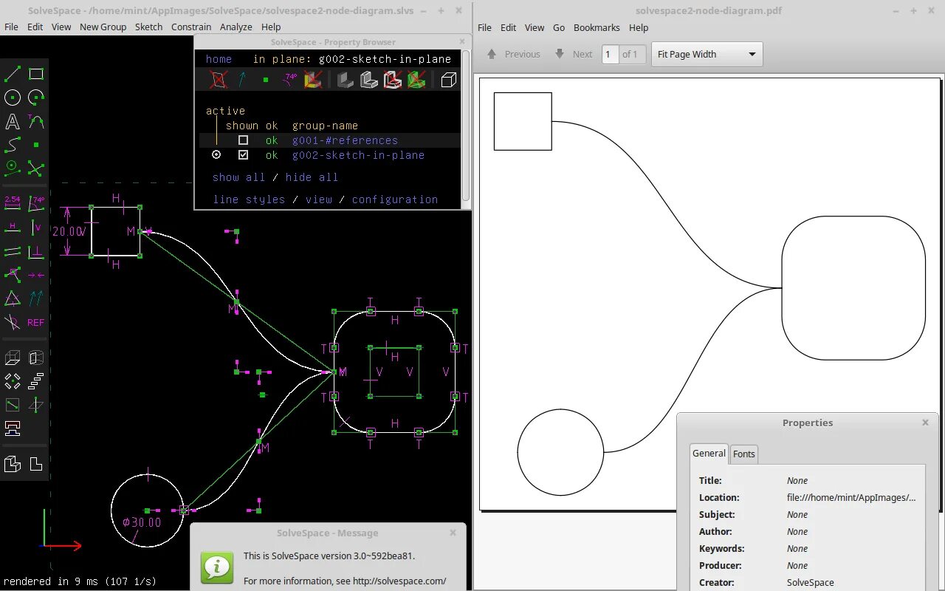Image resolution: width=945 pixels, height=591 pixels.
Task: Select the New Group Extrude icon
Action: (x=13, y=358)
